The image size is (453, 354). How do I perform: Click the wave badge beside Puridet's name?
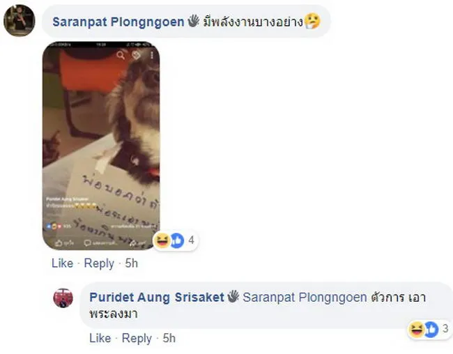(x=233, y=296)
